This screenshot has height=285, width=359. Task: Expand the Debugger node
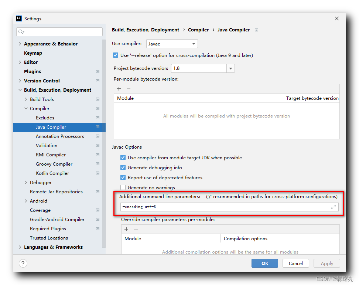click(x=26, y=182)
